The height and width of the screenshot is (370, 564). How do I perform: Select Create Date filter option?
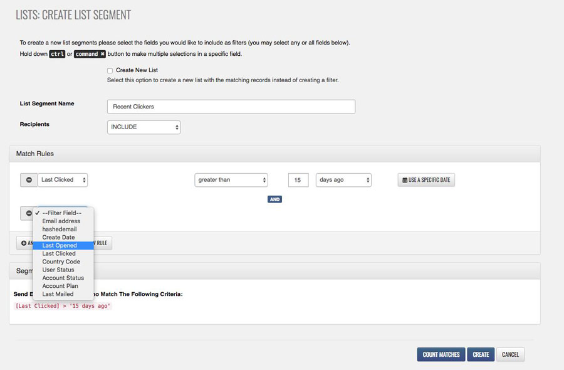pyautogui.click(x=58, y=238)
